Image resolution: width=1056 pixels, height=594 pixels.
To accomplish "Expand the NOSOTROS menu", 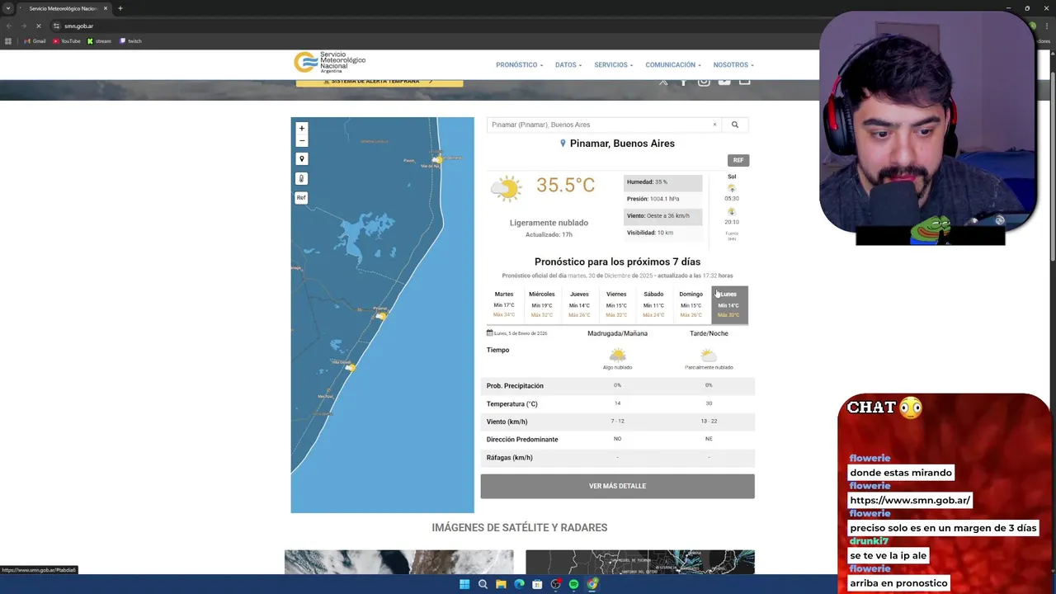I will [733, 64].
